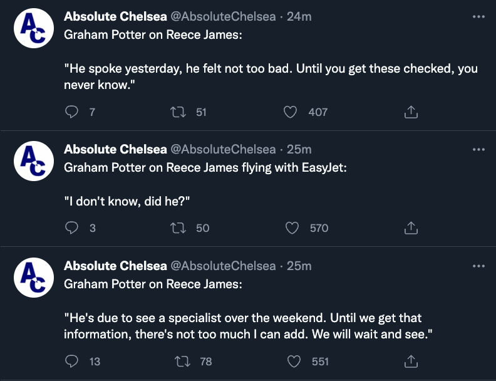This screenshot has width=496, height=381.
Task: Like the specialist tweet with 551 likes
Action: click(x=293, y=361)
